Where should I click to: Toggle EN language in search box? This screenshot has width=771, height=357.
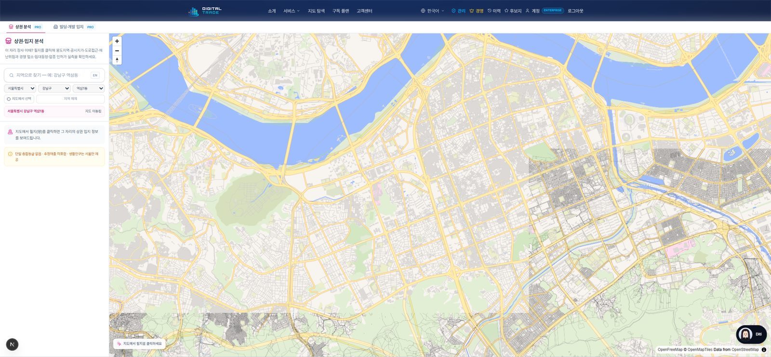click(95, 75)
